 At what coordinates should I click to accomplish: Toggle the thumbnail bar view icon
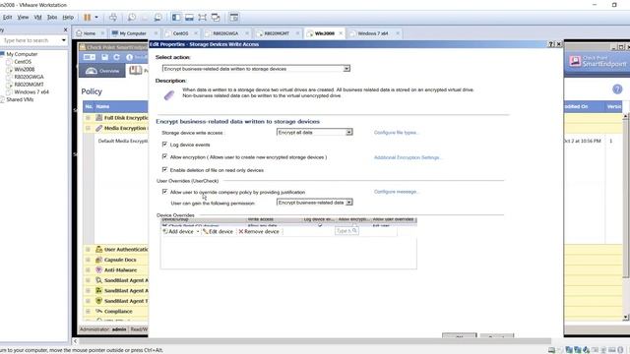189,18
